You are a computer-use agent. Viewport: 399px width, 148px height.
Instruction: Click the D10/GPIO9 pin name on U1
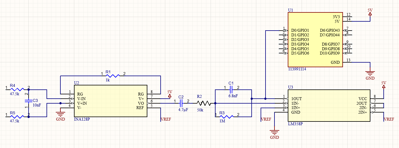click(x=330, y=53)
